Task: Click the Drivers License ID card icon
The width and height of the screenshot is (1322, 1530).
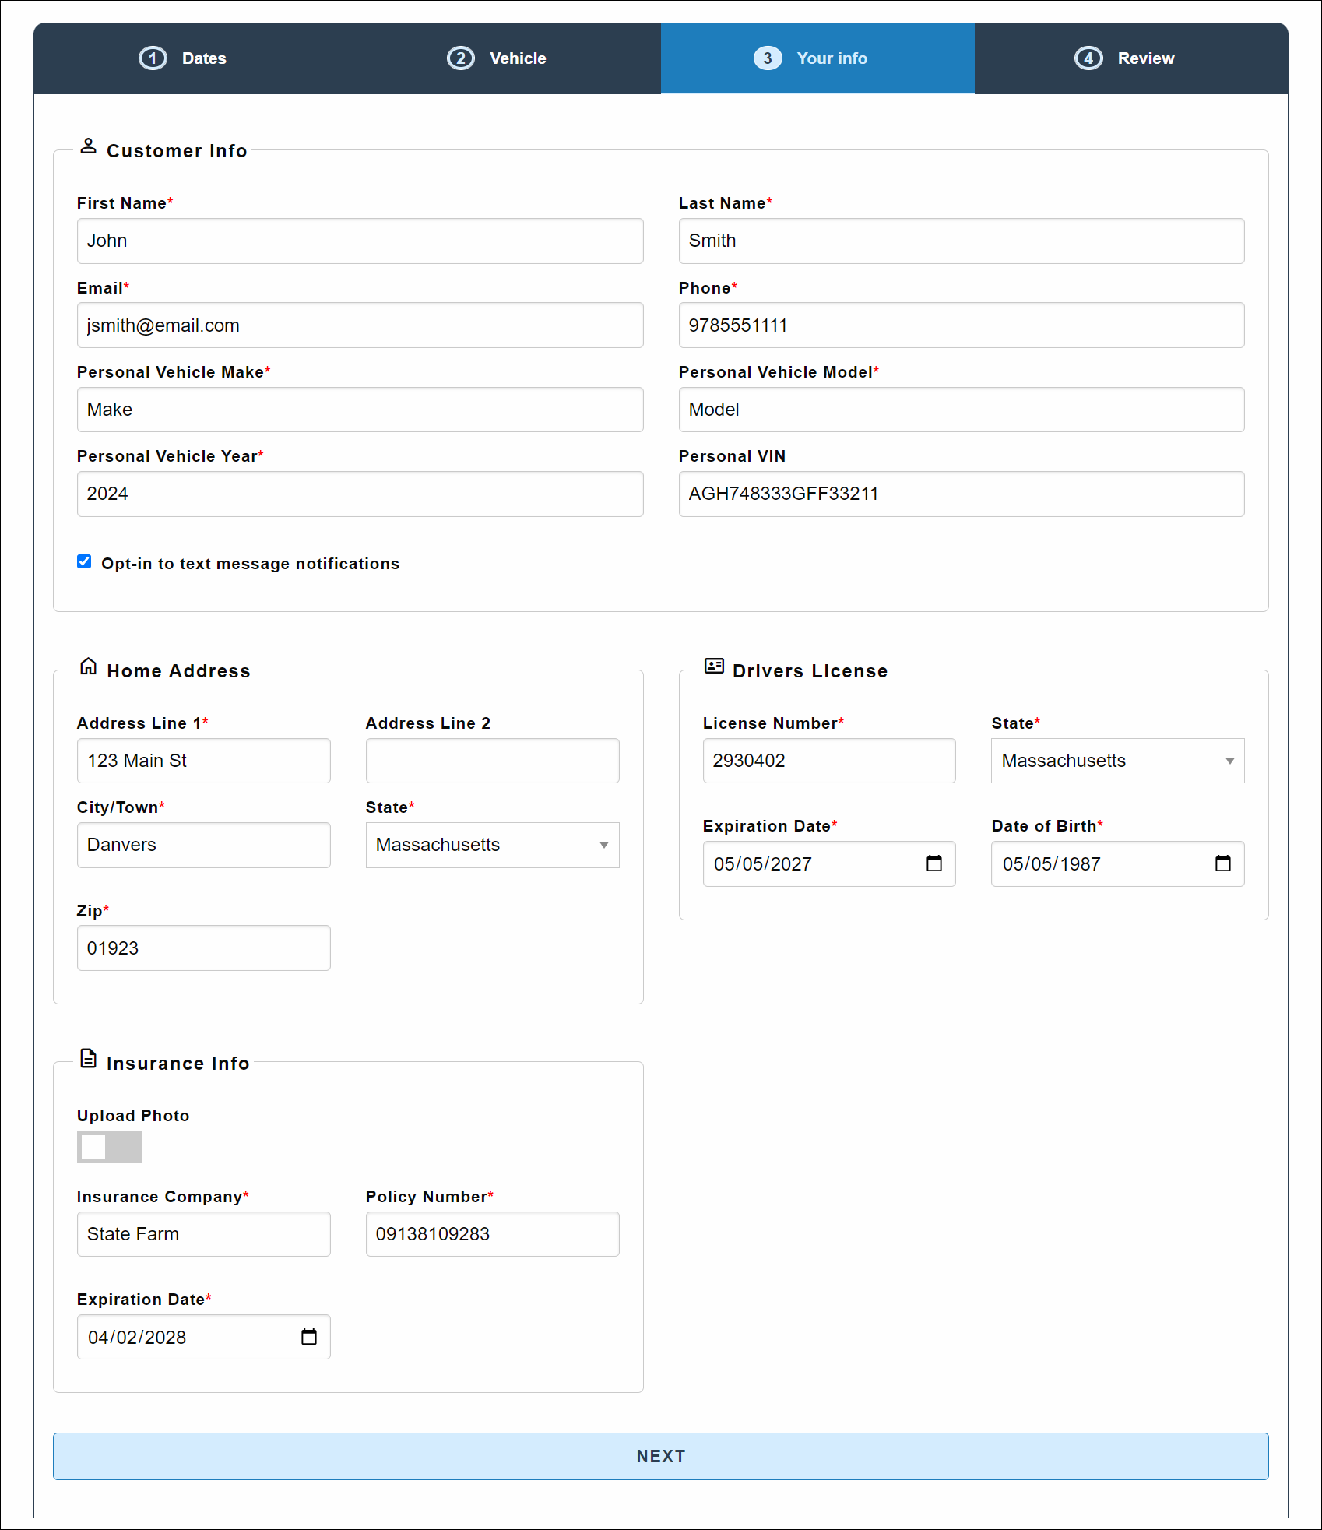Action: [714, 667]
